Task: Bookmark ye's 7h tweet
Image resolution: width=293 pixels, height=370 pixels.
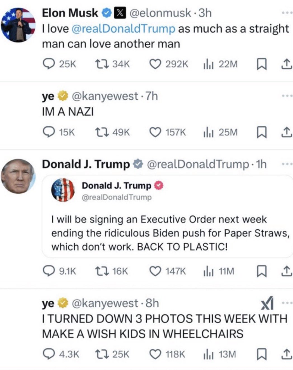Action: [x=261, y=132]
